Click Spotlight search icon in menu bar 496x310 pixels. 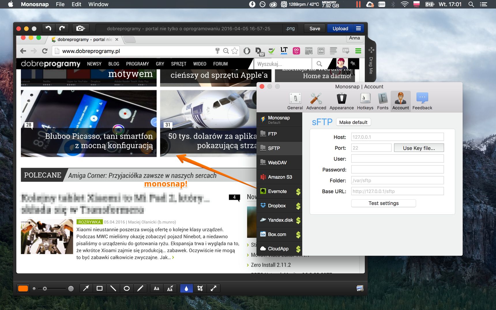pyautogui.click(x=471, y=4)
